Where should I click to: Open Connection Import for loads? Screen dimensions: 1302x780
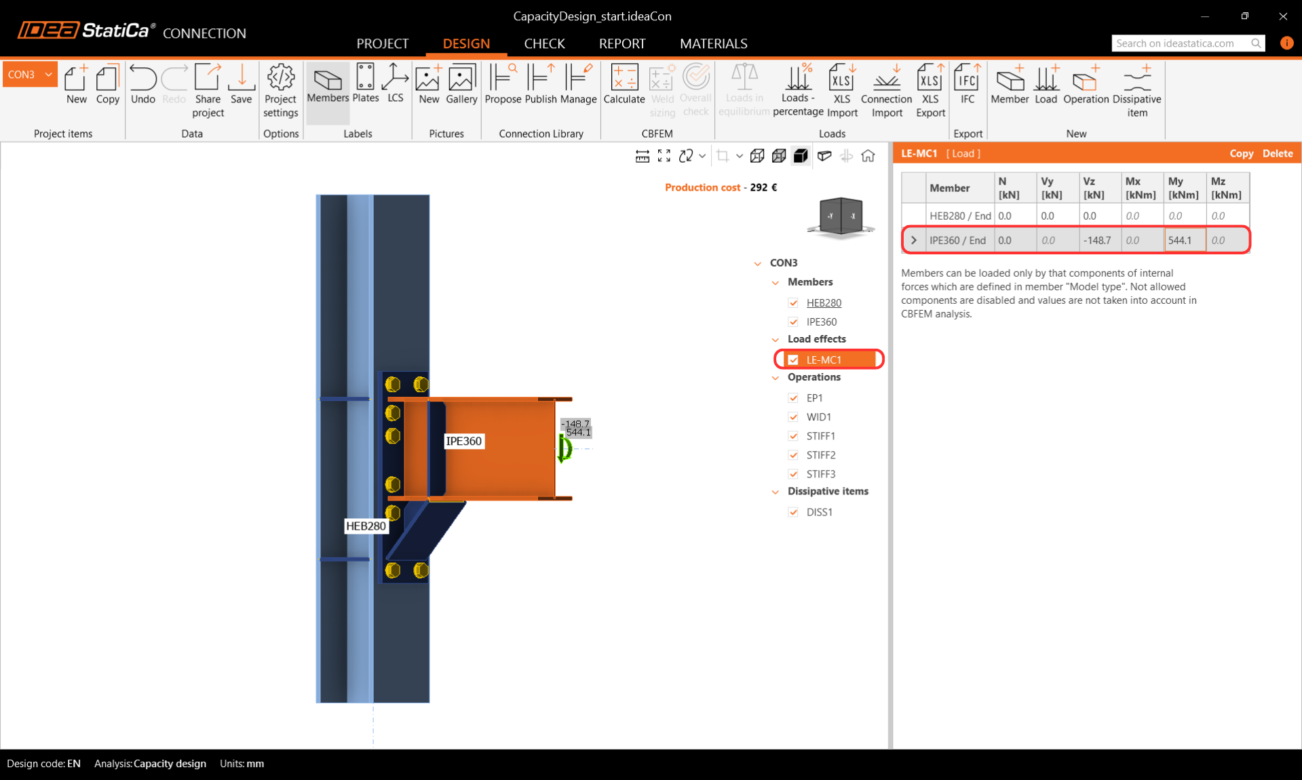(x=886, y=92)
